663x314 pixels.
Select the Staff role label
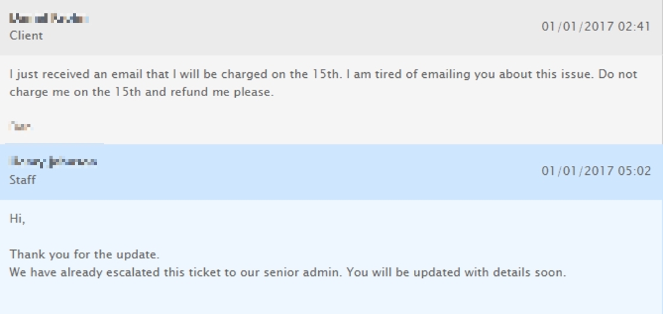(22, 180)
